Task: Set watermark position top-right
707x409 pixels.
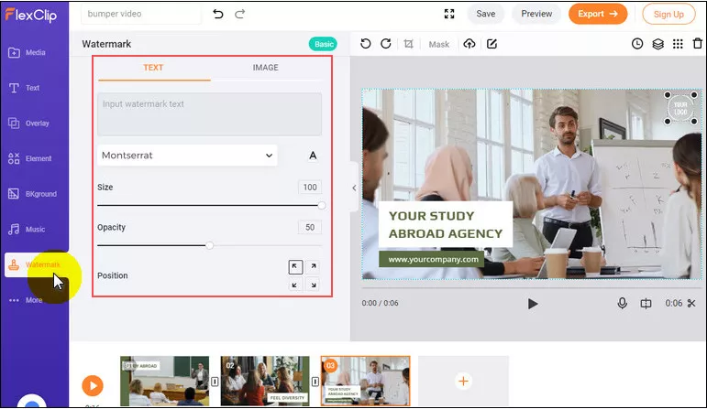Action: [x=314, y=267]
